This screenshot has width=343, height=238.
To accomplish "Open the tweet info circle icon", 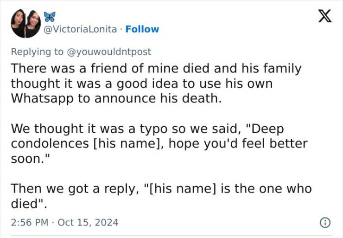I will coord(325,223).
